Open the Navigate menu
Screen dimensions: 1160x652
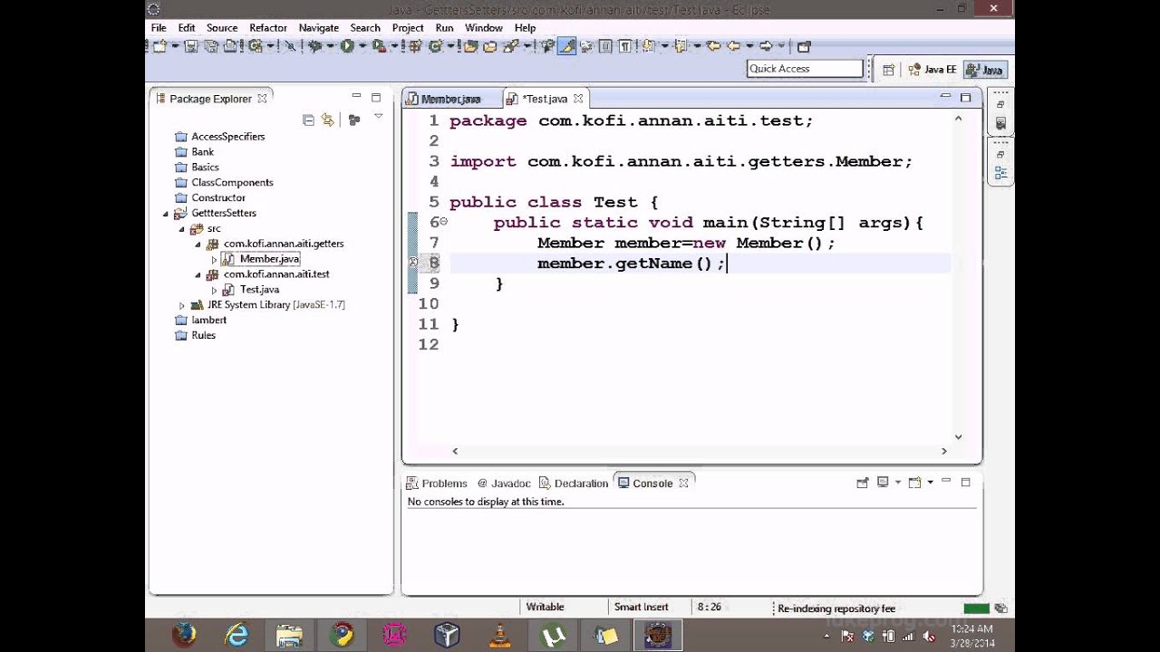[x=319, y=28]
